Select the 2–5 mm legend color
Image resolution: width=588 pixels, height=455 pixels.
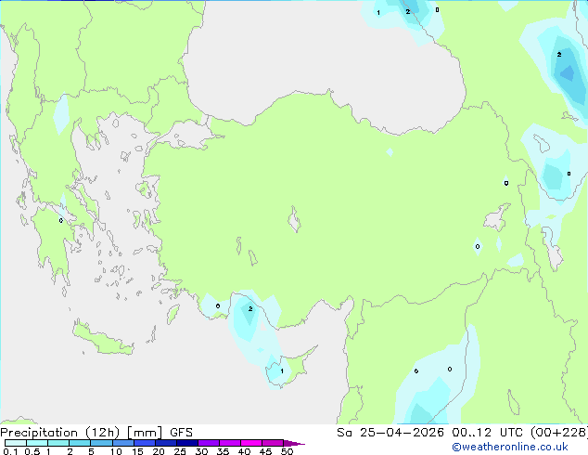pyautogui.click(x=80, y=443)
